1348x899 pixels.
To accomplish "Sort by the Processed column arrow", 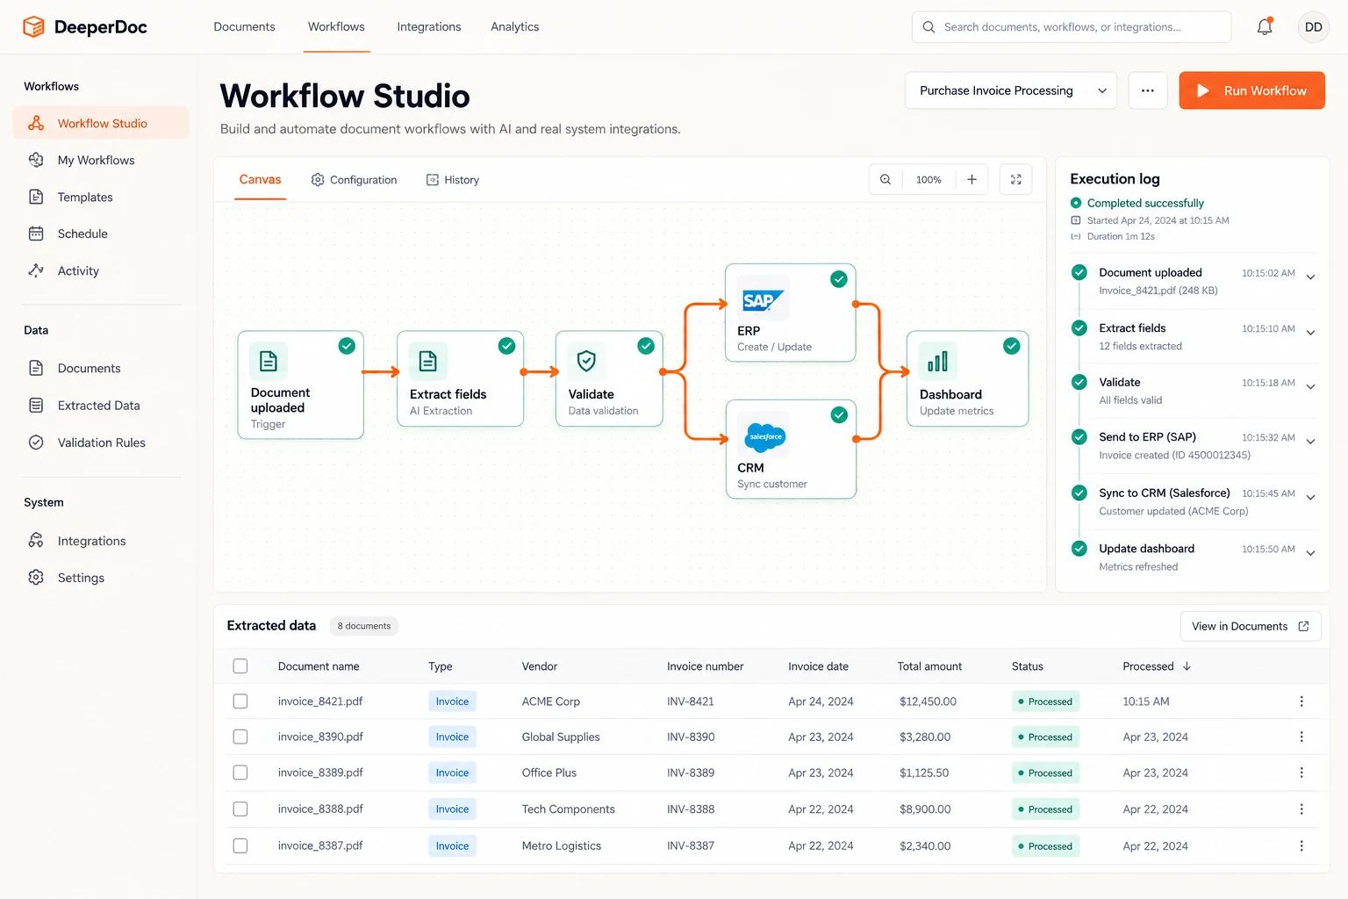I will point(1187,666).
